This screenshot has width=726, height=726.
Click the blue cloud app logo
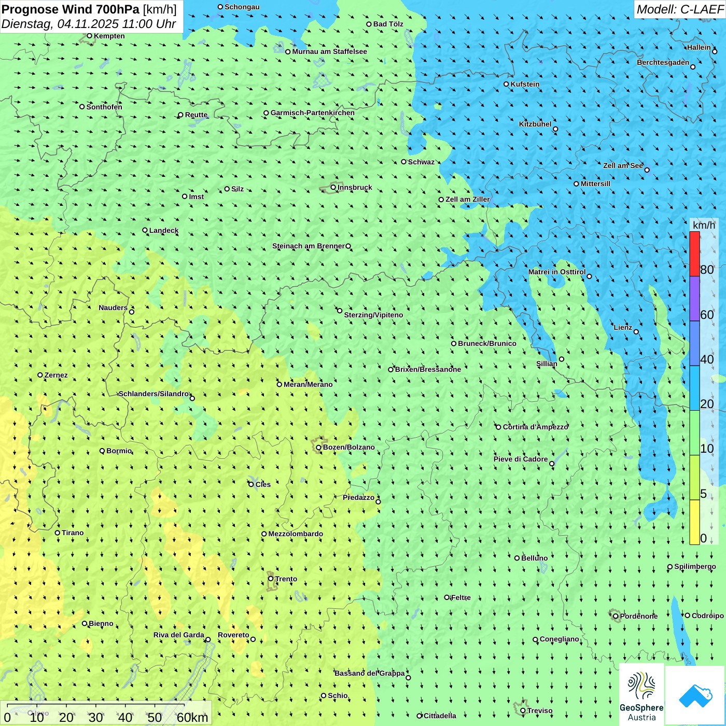[x=695, y=696]
